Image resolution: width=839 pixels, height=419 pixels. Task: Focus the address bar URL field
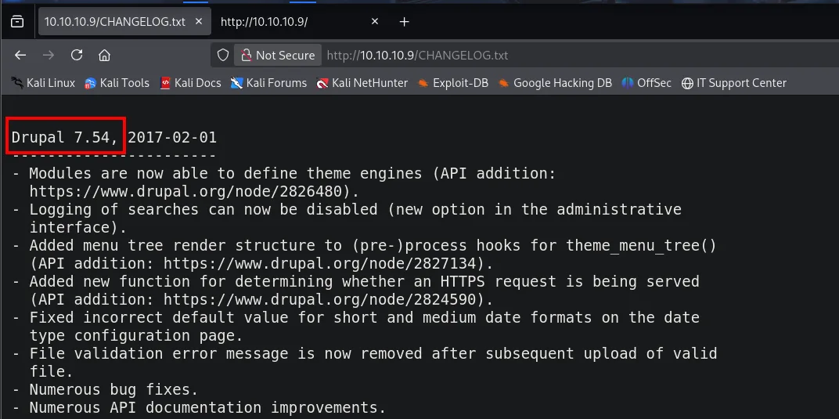tap(417, 55)
